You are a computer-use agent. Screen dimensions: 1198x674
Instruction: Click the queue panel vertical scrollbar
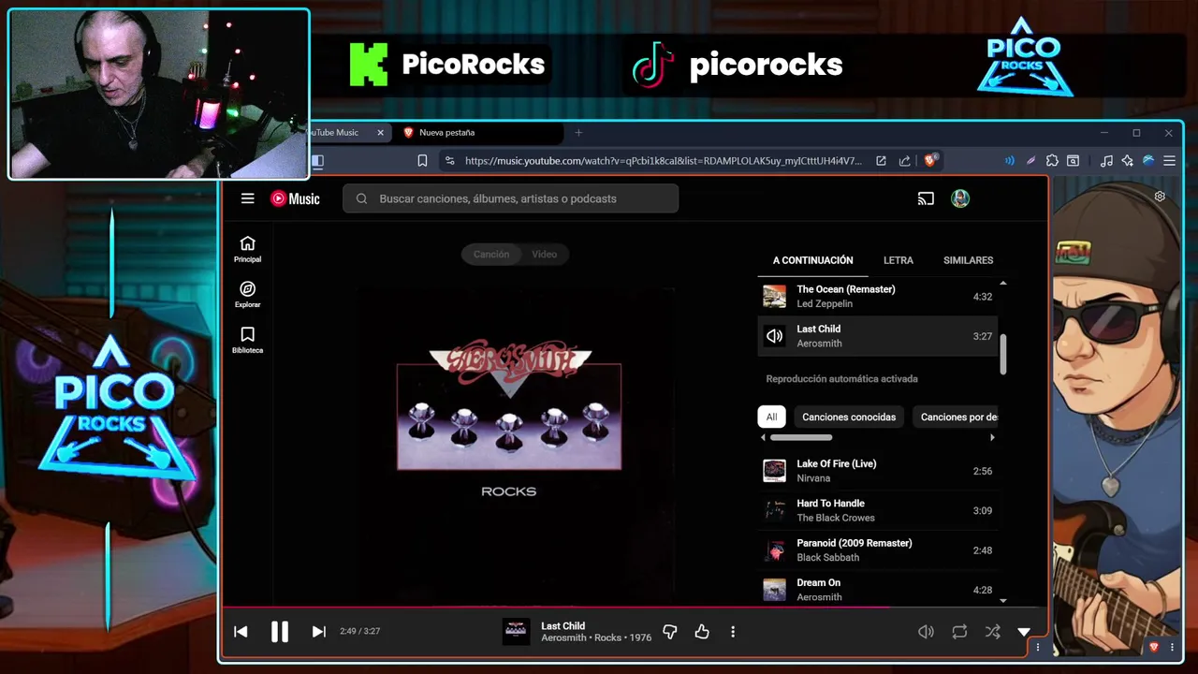click(x=1003, y=355)
